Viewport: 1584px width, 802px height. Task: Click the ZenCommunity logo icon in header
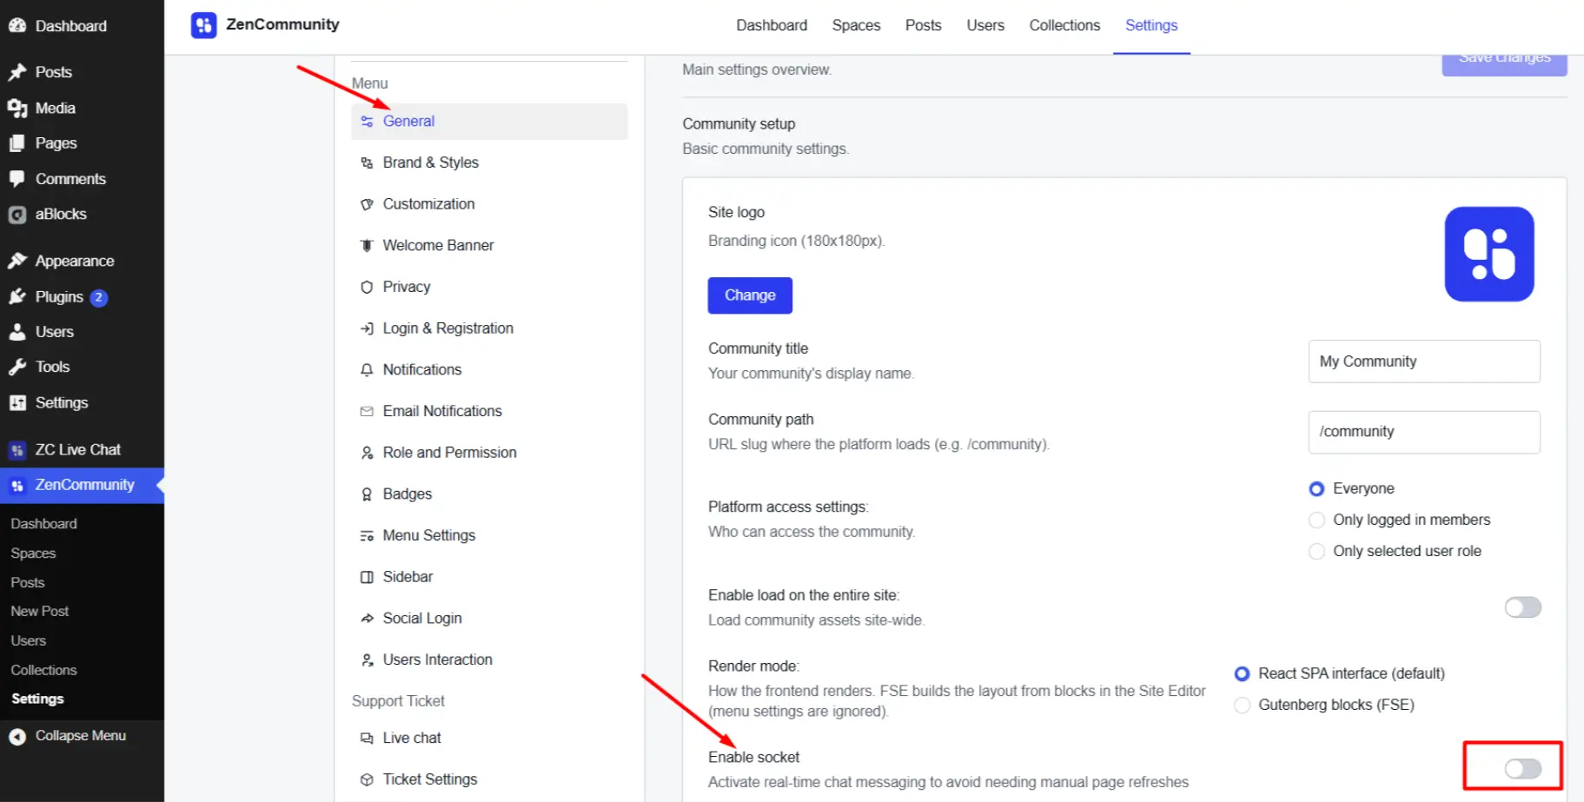(x=203, y=25)
